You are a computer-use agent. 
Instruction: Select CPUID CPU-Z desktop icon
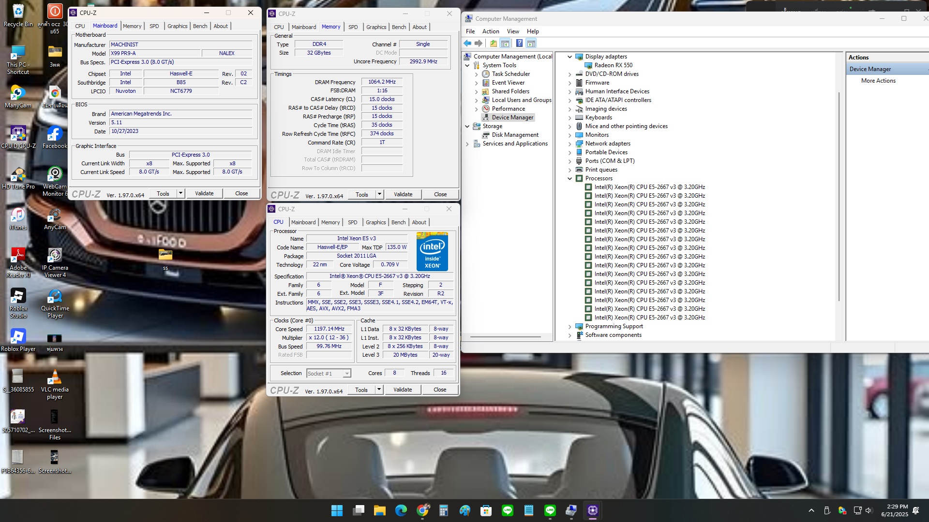pos(18,137)
